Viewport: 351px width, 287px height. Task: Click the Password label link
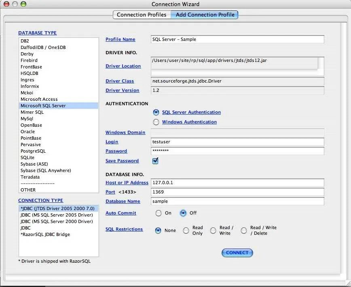pyautogui.click(x=116, y=151)
